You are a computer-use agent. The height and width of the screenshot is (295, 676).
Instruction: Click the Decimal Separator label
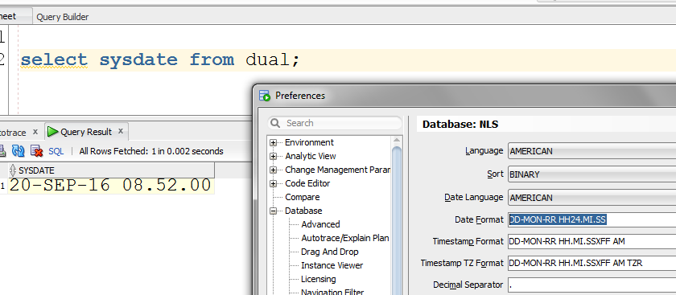[x=468, y=285]
